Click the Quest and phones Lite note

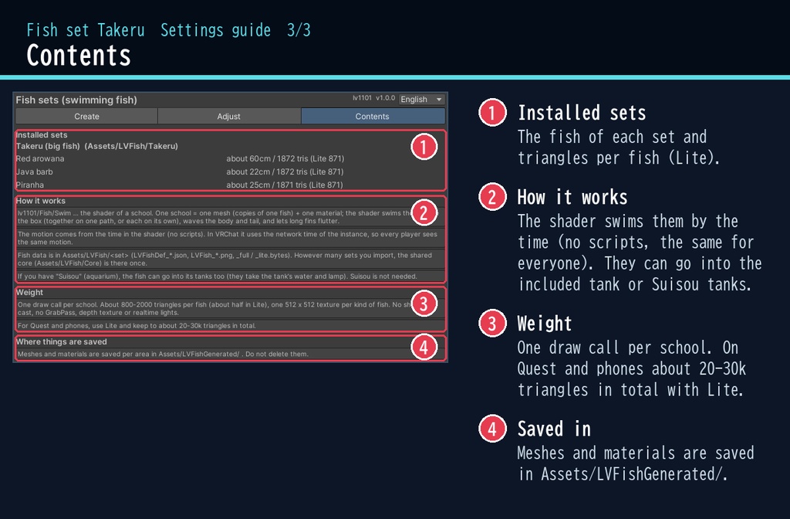pyautogui.click(x=137, y=326)
